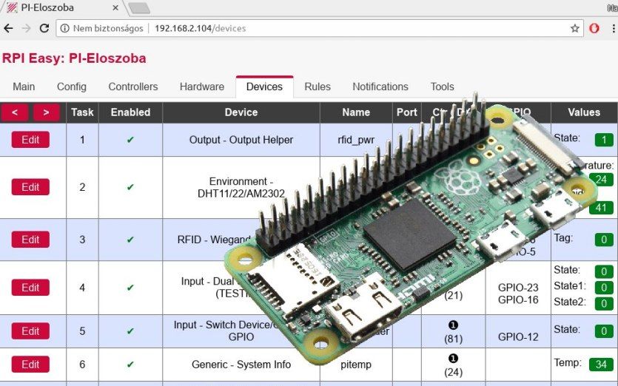Bookmark page with the star icon
The image size is (618, 386).
(x=574, y=28)
